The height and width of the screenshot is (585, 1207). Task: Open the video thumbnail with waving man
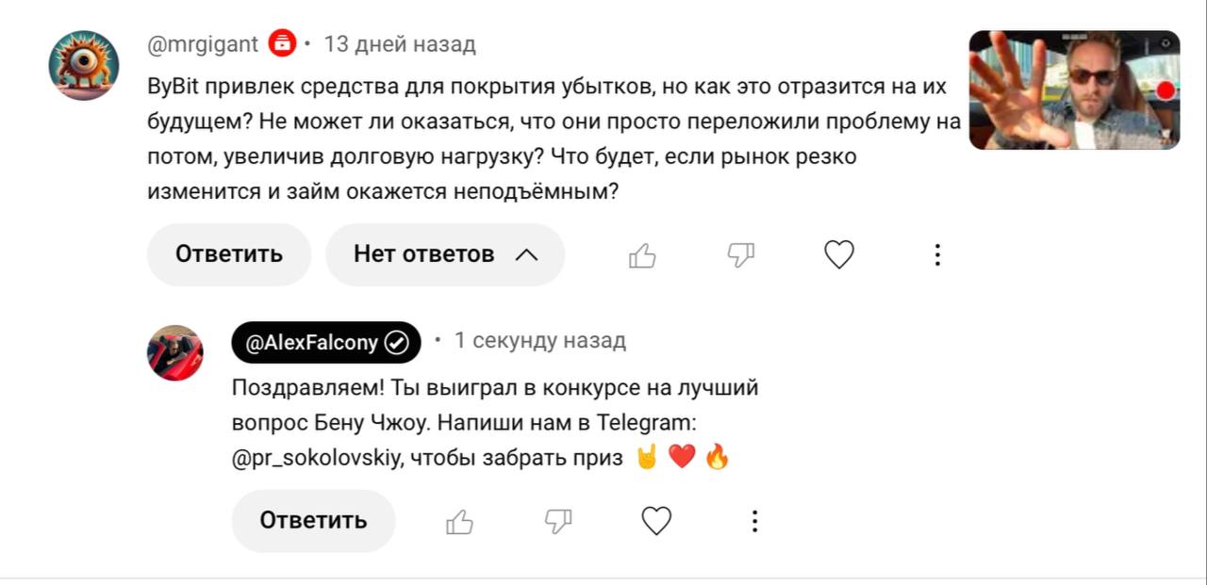click(1074, 90)
